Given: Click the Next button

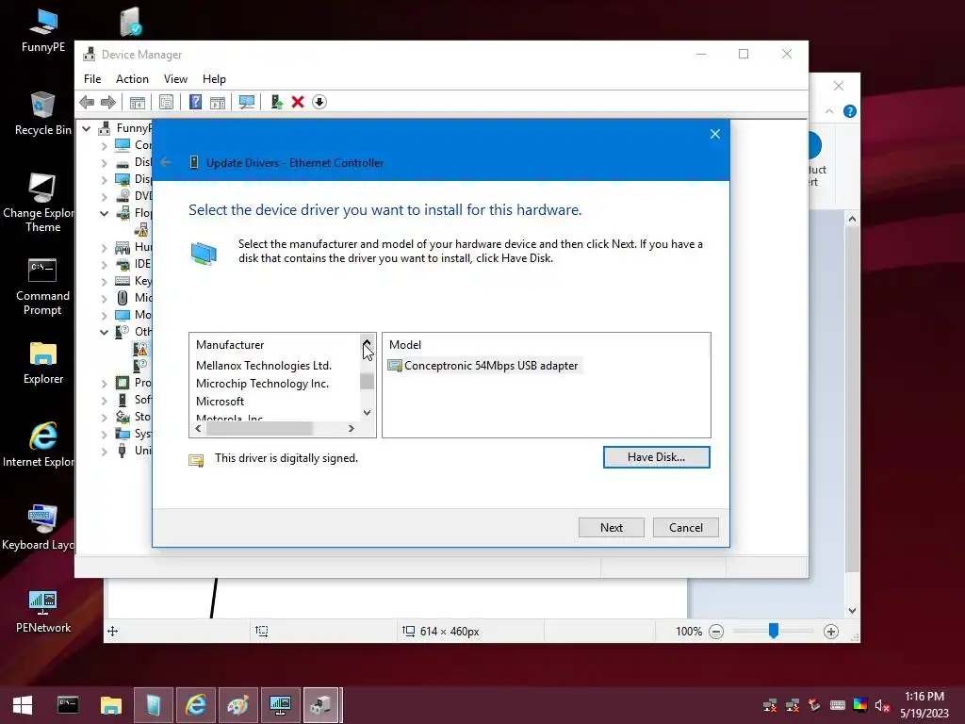Looking at the screenshot, I should (x=612, y=528).
